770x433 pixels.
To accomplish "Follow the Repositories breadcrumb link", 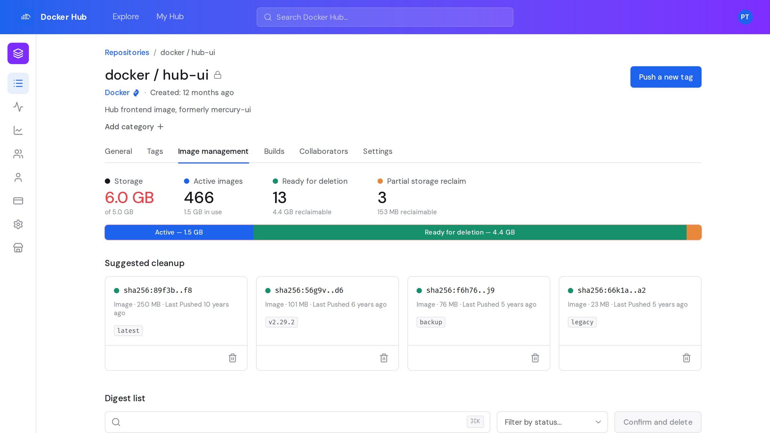I will (127, 52).
